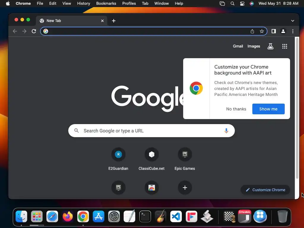Viewport: 304px width, 228px height.
Task: Start voice search with microphone icon
Action: point(226,131)
